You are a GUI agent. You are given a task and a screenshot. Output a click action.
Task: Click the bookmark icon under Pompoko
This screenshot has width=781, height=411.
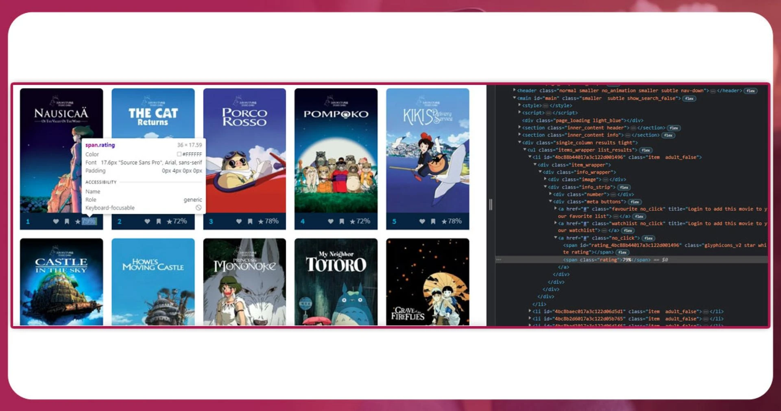[x=342, y=221]
